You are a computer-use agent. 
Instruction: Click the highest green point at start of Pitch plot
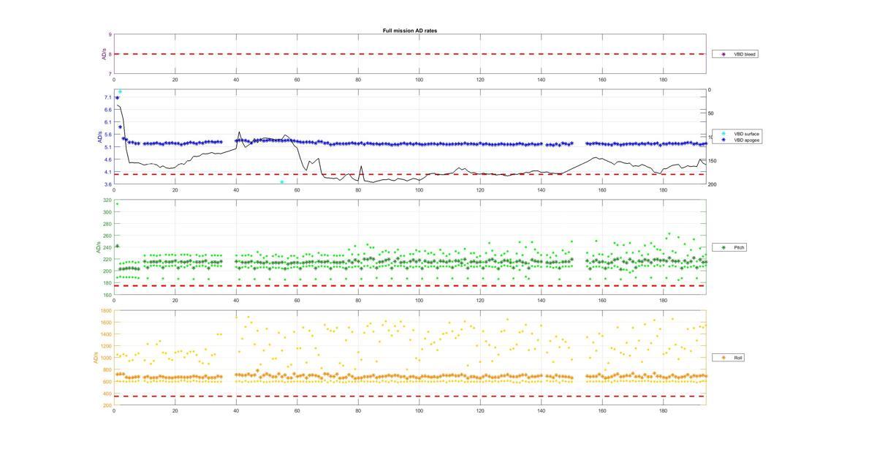point(117,203)
